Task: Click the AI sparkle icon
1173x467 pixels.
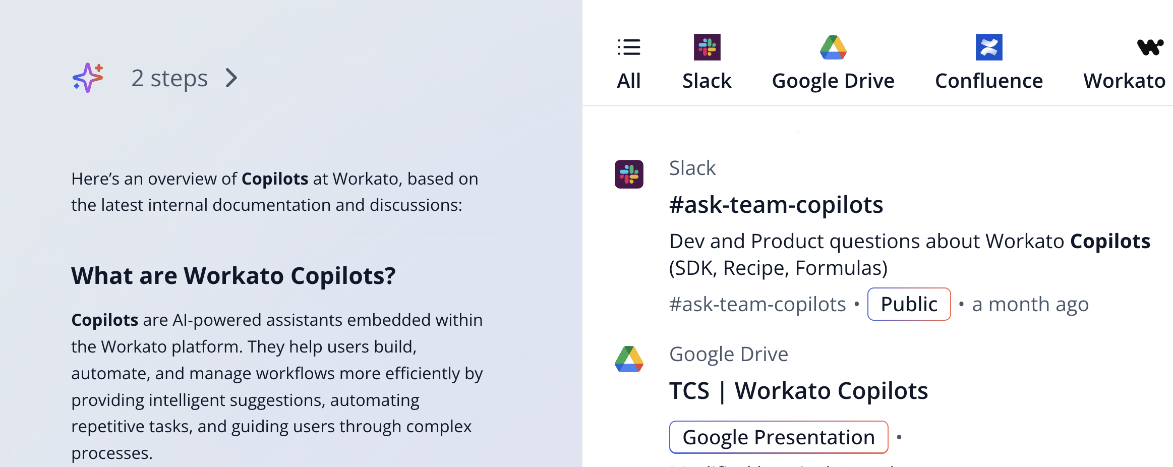Action: click(88, 78)
